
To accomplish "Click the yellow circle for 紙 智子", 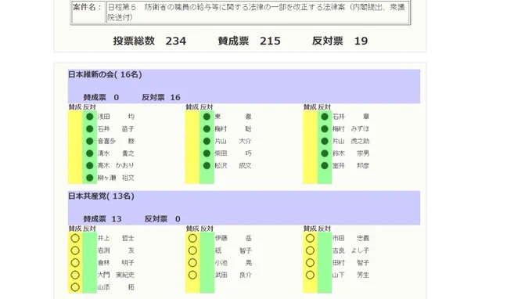I will pos(192,250).
